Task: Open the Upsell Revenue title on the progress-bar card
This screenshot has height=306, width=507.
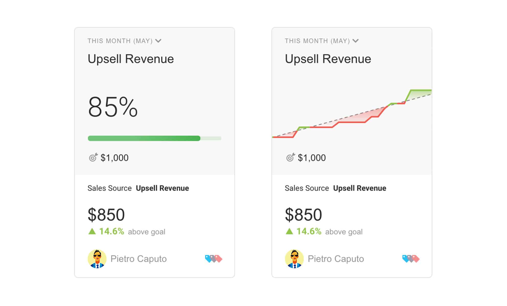Action: tap(131, 59)
